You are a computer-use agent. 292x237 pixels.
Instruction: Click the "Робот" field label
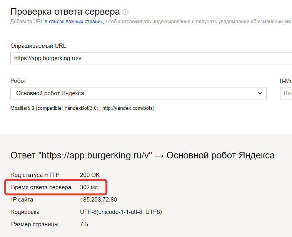[x=18, y=81]
